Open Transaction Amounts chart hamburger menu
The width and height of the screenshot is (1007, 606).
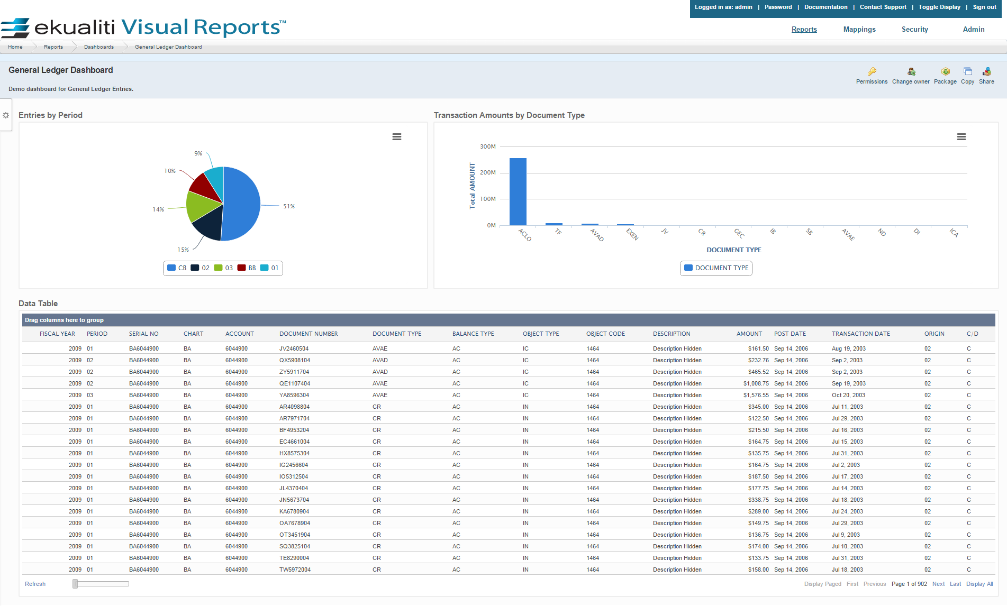pyautogui.click(x=961, y=137)
